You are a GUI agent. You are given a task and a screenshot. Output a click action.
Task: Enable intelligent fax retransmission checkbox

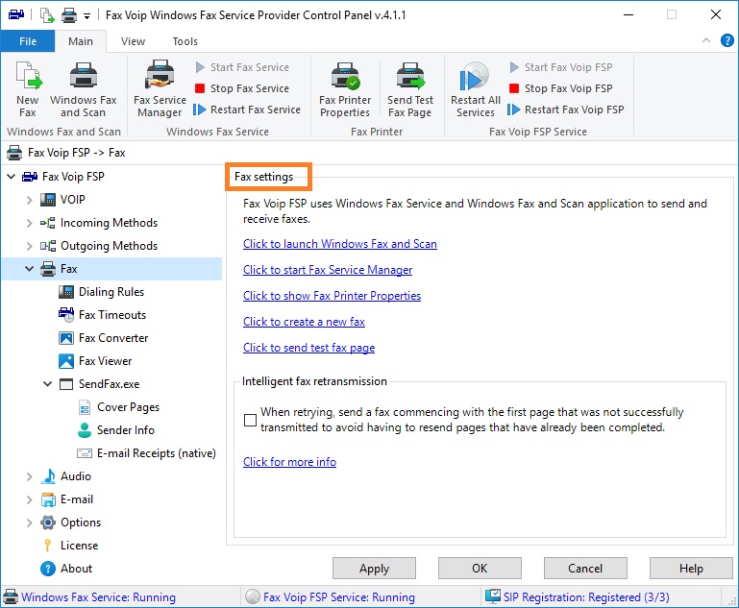(250, 420)
